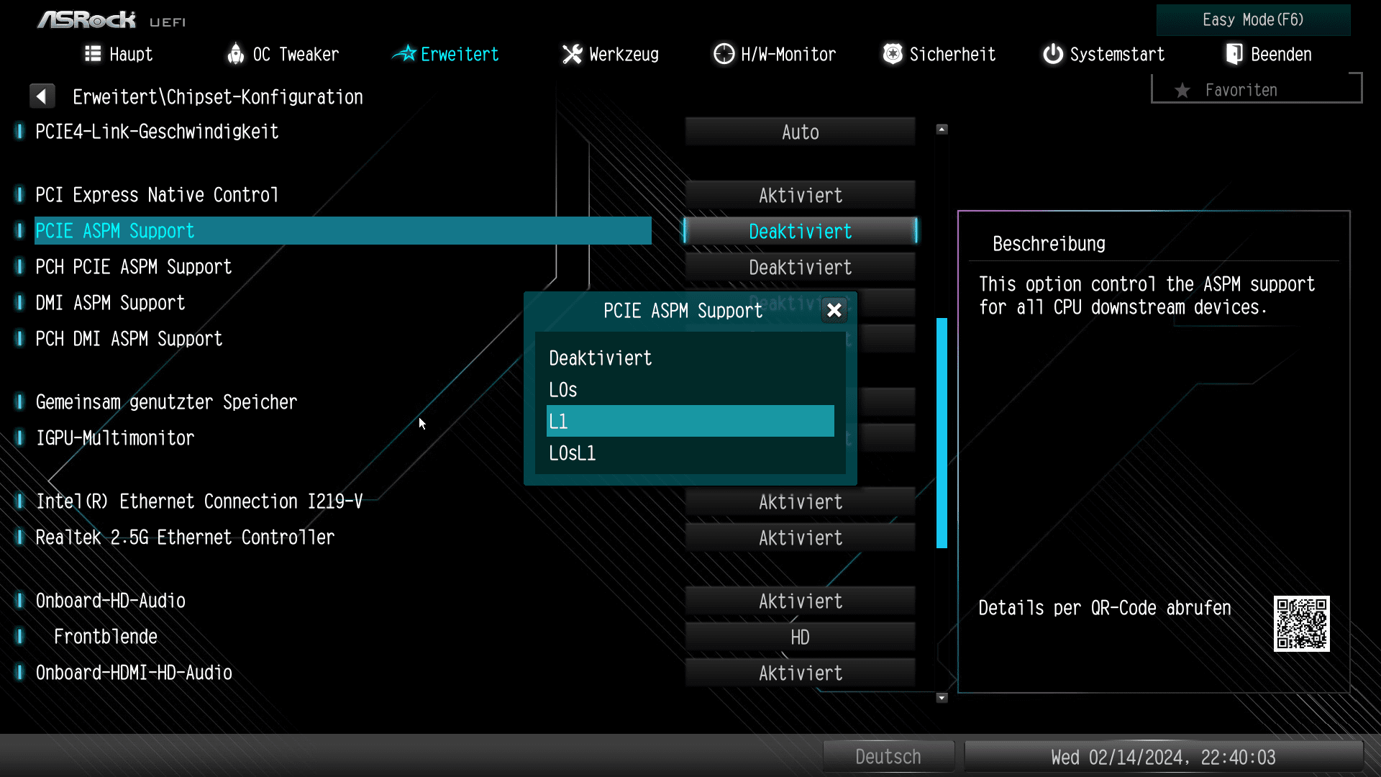Open PCI Express Native Control value dropdown
The height and width of the screenshot is (777, 1381).
pyautogui.click(x=800, y=196)
